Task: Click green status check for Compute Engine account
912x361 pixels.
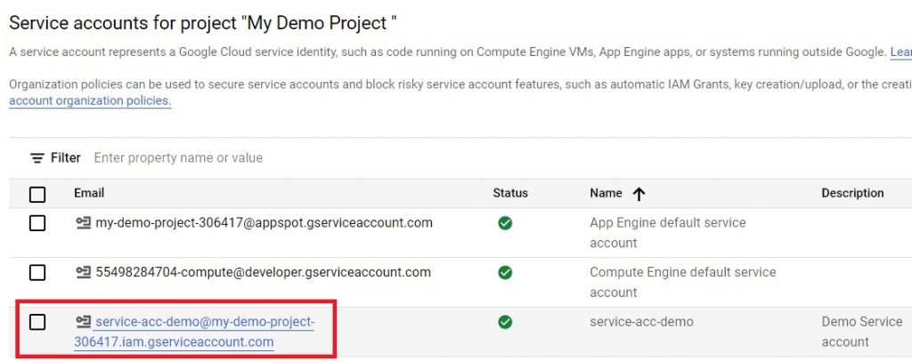Action: point(505,272)
